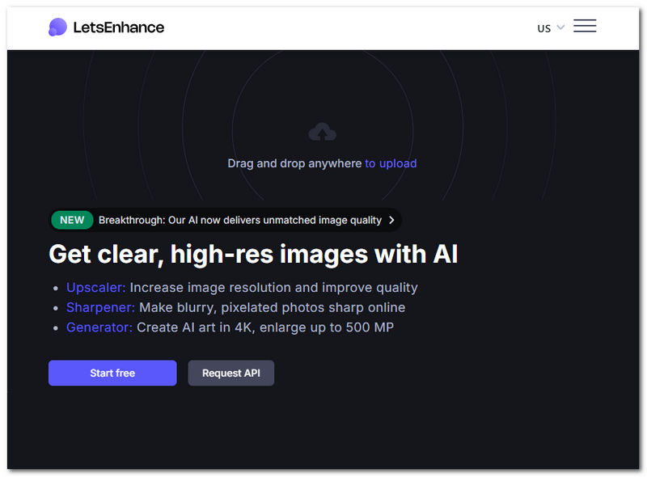Click the cloud upload icon
647x477 pixels.
click(x=322, y=132)
